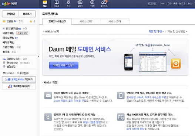Open 보낸편지함 sent folder
The height and width of the screenshot is (136, 195).
(9, 33)
